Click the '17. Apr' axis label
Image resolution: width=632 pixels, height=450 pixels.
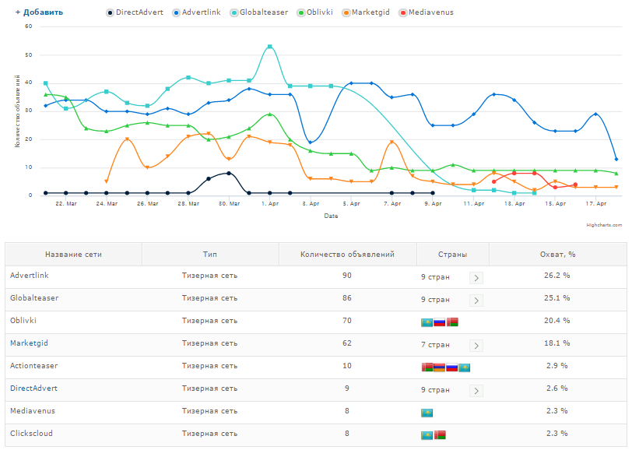[x=596, y=204]
